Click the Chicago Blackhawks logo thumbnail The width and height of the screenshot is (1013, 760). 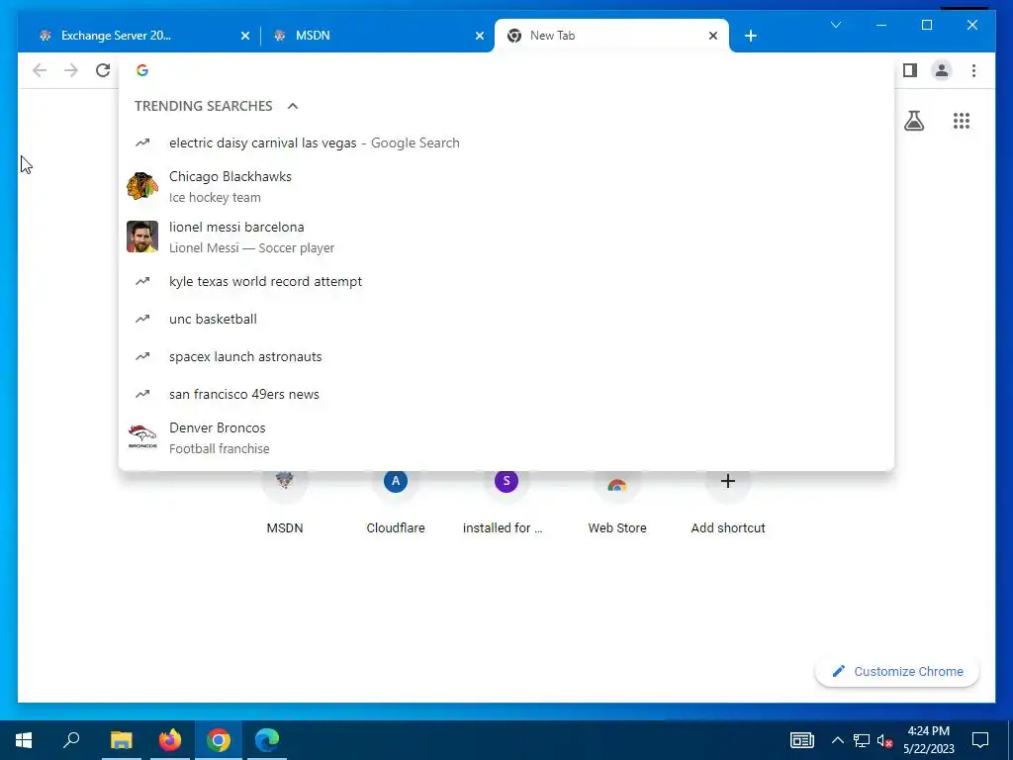142,187
